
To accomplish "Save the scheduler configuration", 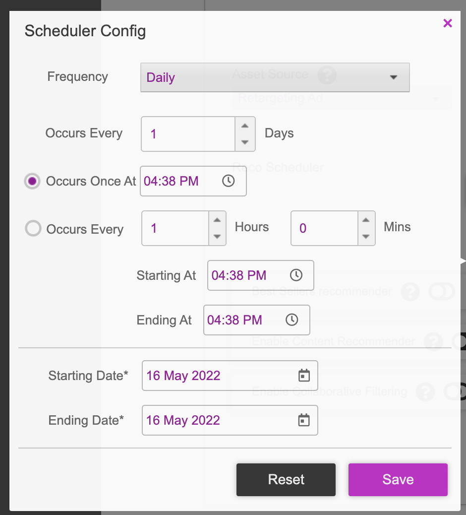I will pos(398,480).
